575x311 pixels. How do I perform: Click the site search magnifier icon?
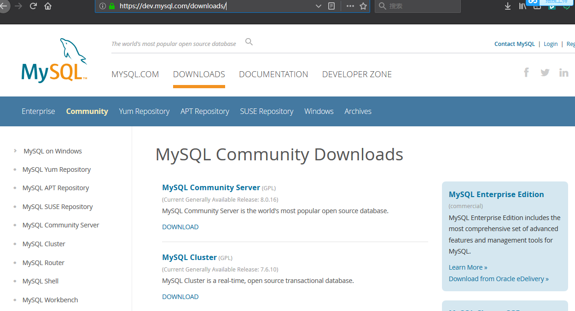[249, 42]
